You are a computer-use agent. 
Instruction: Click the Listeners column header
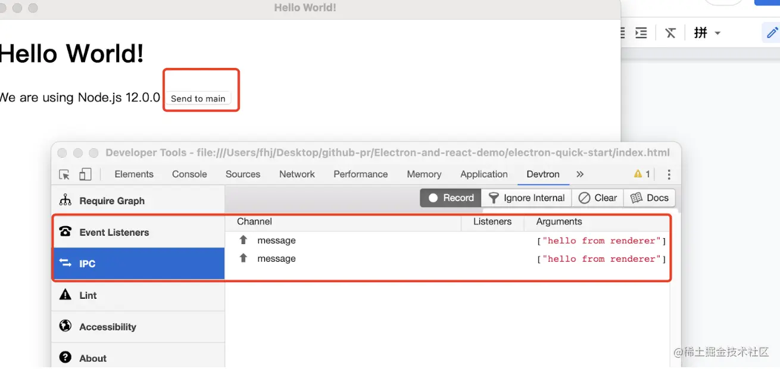click(x=492, y=221)
